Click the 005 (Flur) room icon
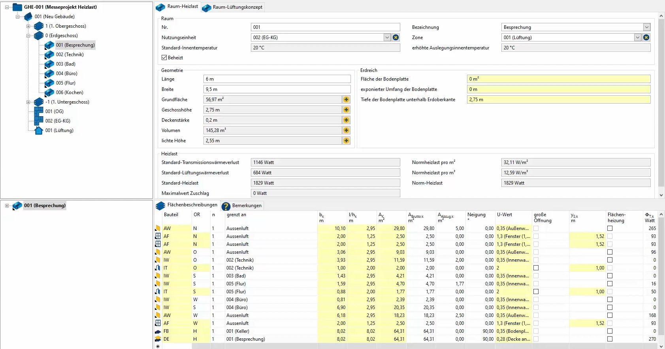Screen dimensions: 665x349 click(x=49, y=83)
